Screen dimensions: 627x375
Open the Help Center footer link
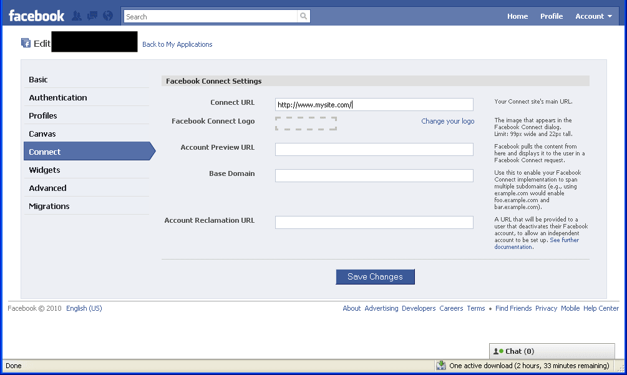coord(601,308)
